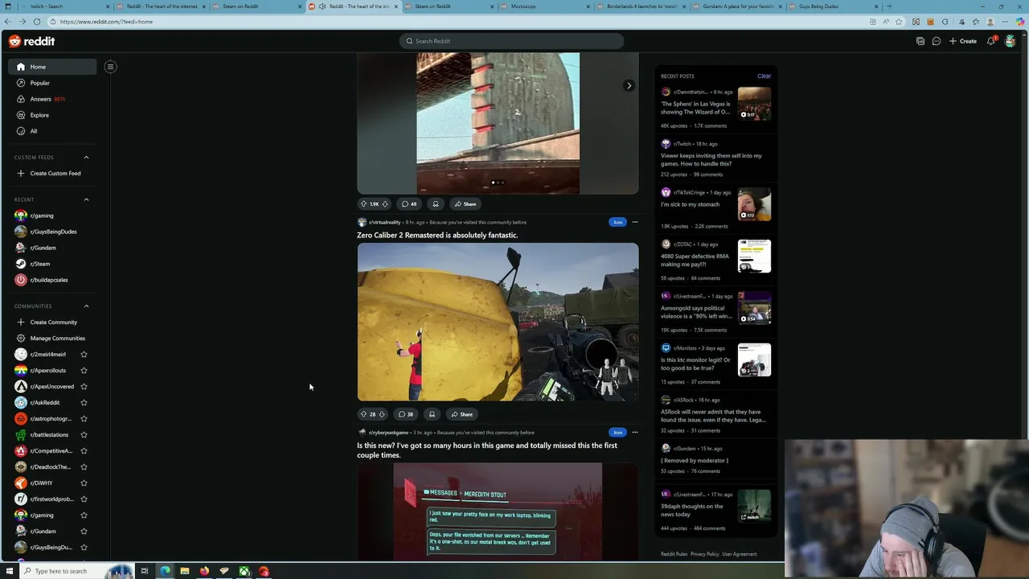1029x579 pixels.
Task: Give award on the Zero Caliber 2 post
Action: [432, 414]
